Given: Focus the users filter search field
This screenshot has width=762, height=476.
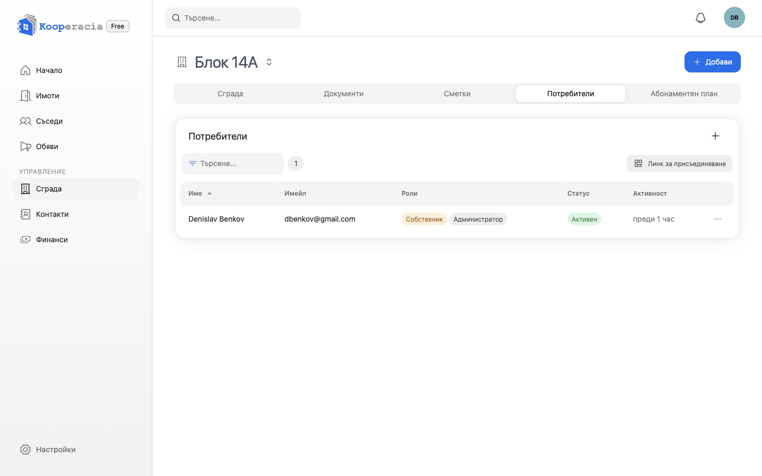Looking at the screenshot, I should pyautogui.click(x=233, y=163).
